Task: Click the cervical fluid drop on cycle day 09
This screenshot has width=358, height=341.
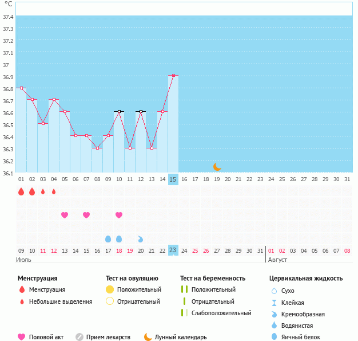Action: click(108, 238)
